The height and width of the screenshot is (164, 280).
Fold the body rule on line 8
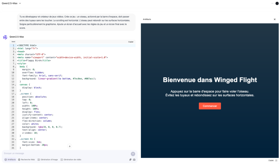pos(15,67)
